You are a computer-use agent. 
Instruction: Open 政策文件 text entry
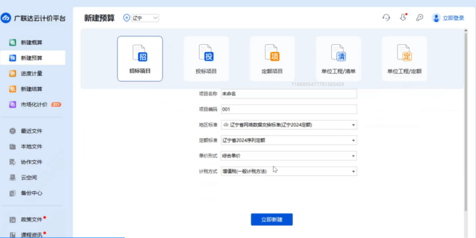(x=32, y=220)
